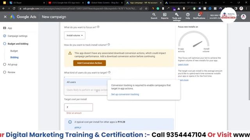Image resolution: width=250 pixels, height=140 pixels.
Task: Click the page vertical scrollbar
Action: (x=249, y=73)
